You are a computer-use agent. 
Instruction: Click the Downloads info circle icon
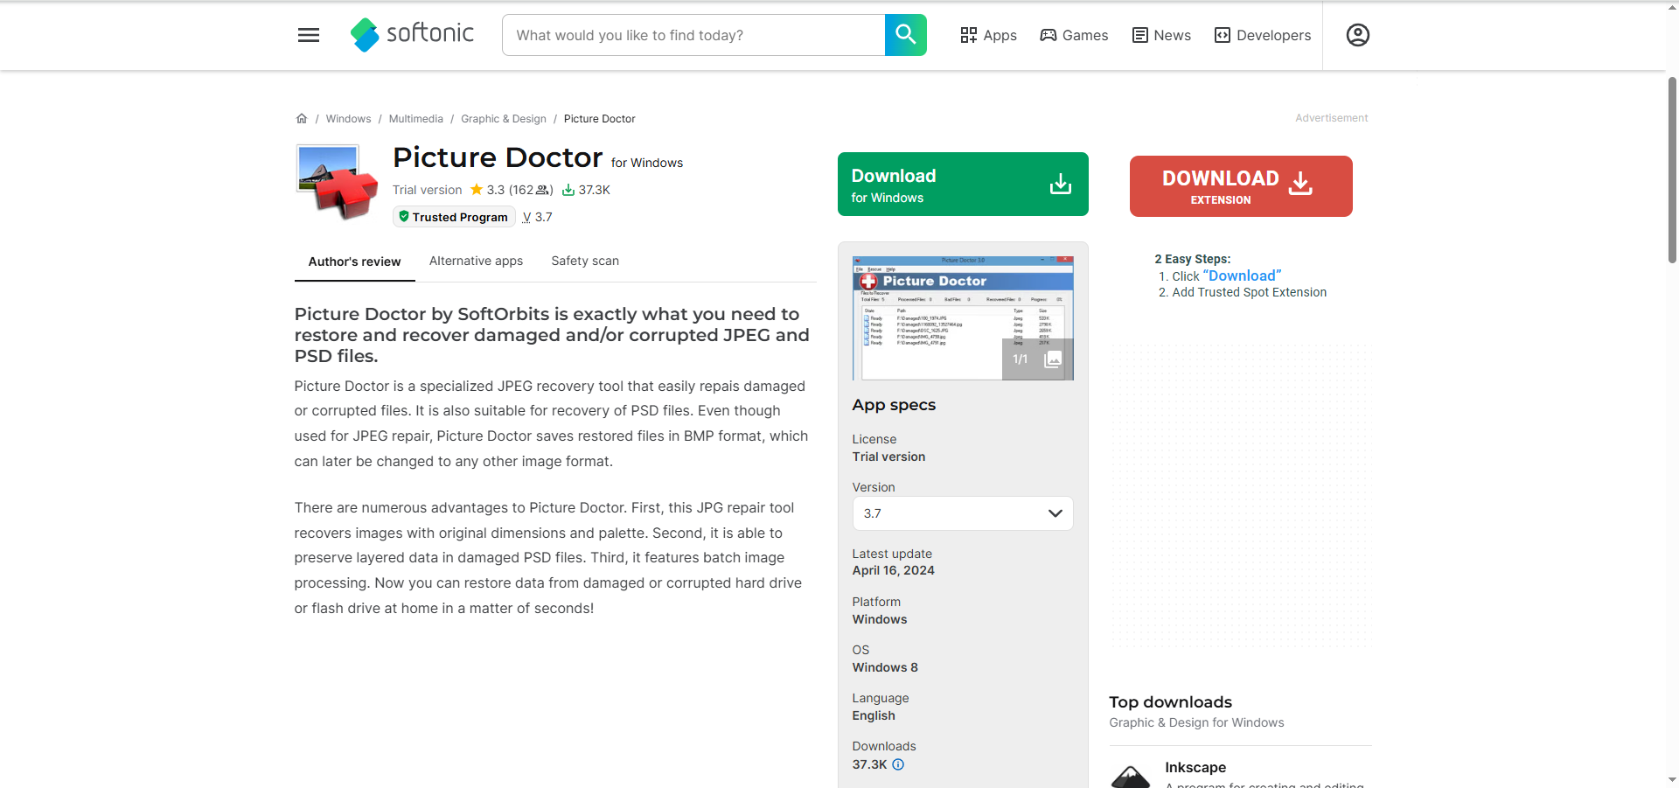(898, 764)
